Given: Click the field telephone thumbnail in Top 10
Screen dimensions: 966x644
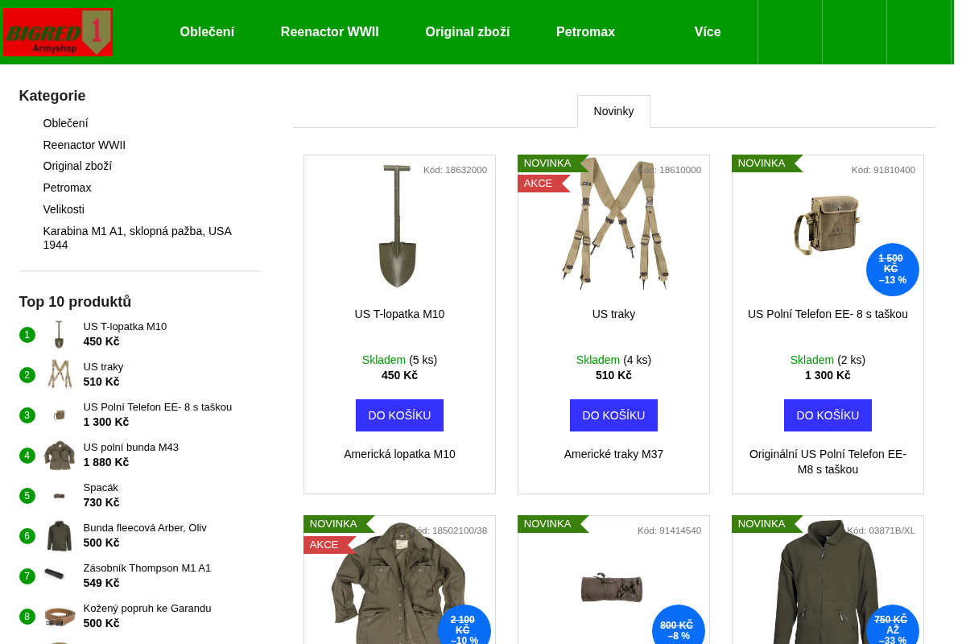Looking at the screenshot, I should [x=59, y=415].
